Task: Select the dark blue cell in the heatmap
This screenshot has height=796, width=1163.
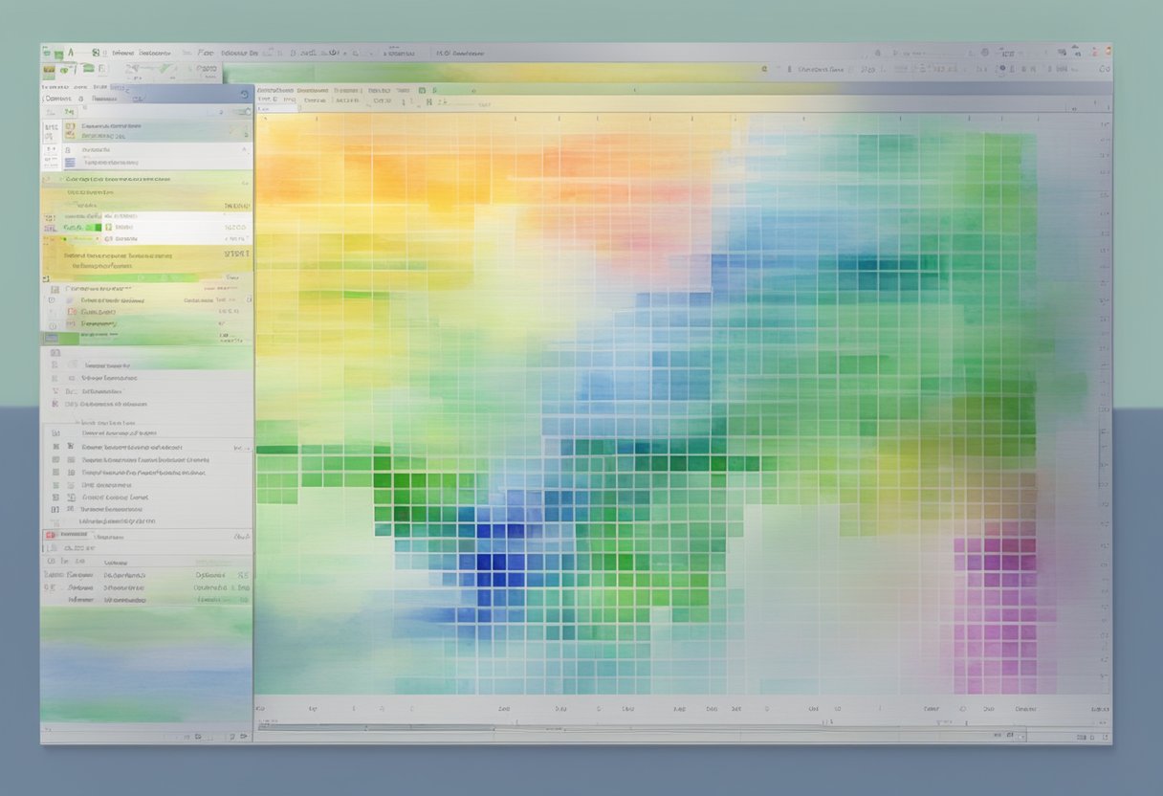Action: point(485,563)
